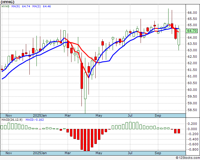The image size is (200, 160).
Task: Click the 60.00 price axis label
Action: (x=192, y=90)
